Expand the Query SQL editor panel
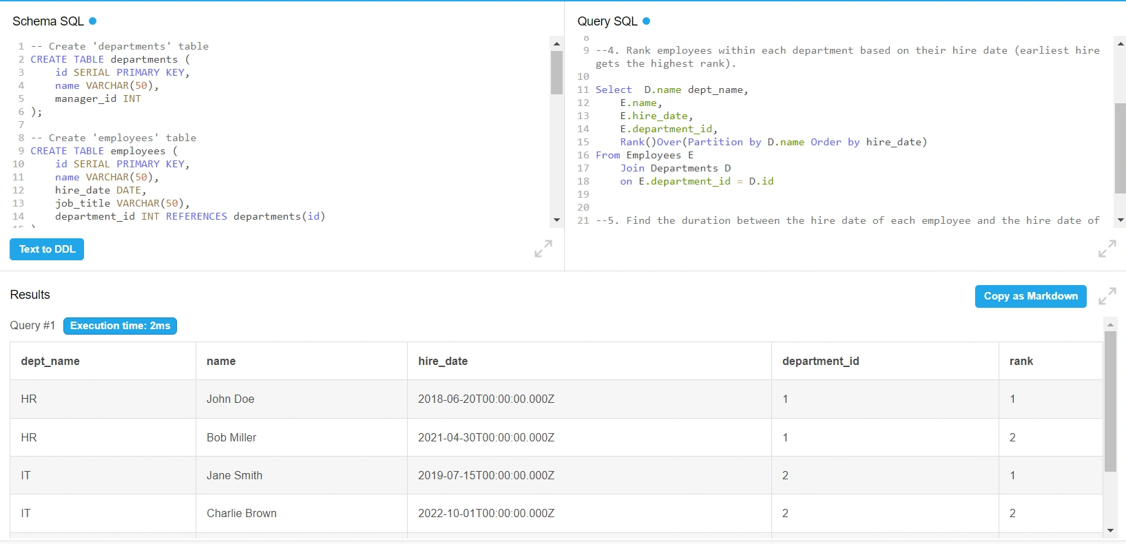This screenshot has width=1126, height=544. [1107, 249]
